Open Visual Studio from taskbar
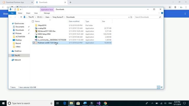The image size is (189, 106). coord(98,103)
